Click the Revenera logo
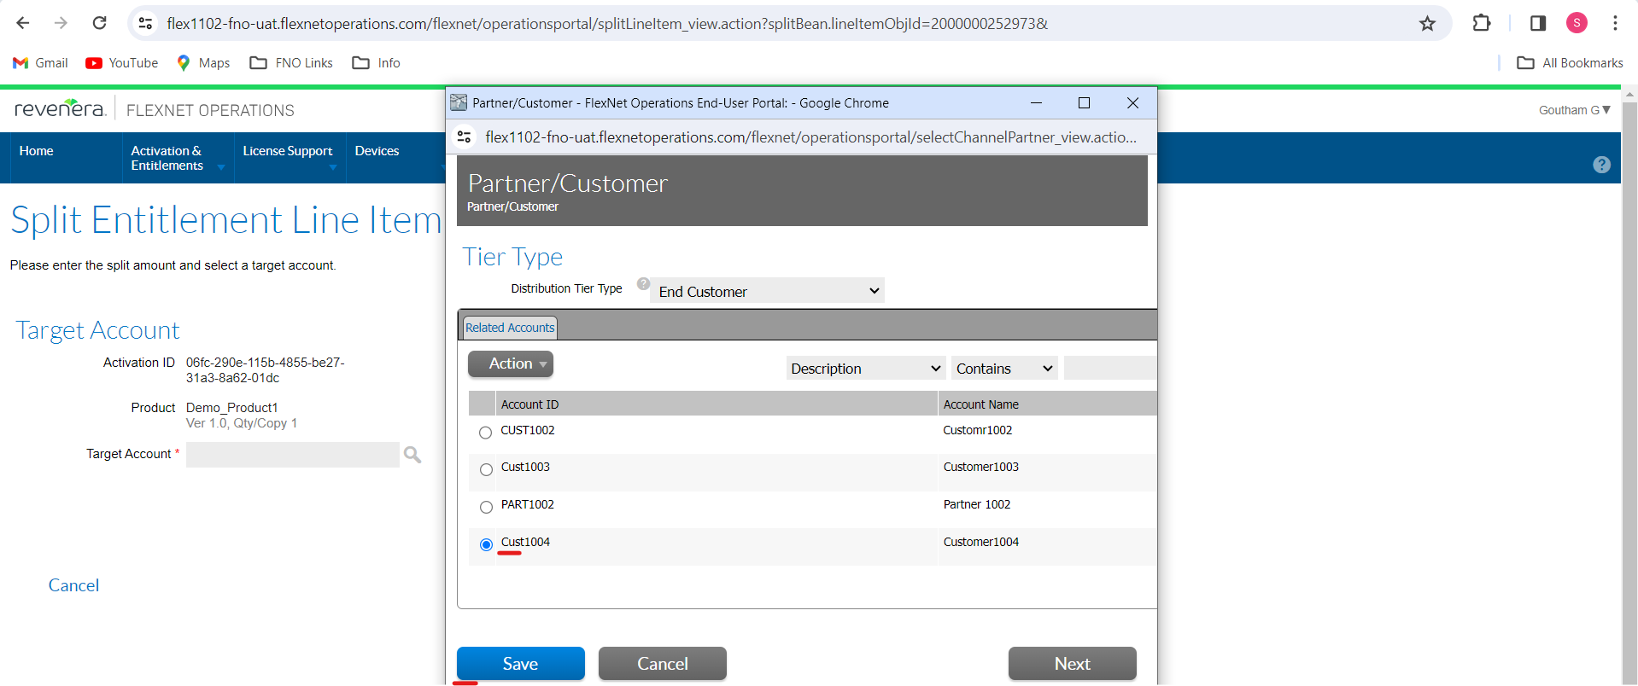The image size is (1638, 686). tap(60, 108)
